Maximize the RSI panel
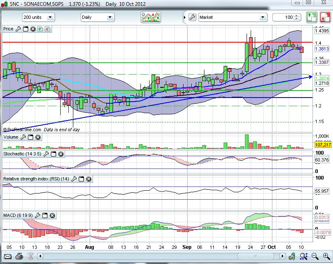Image resolution: width=333 pixels, height=264 pixels. (82, 179)
